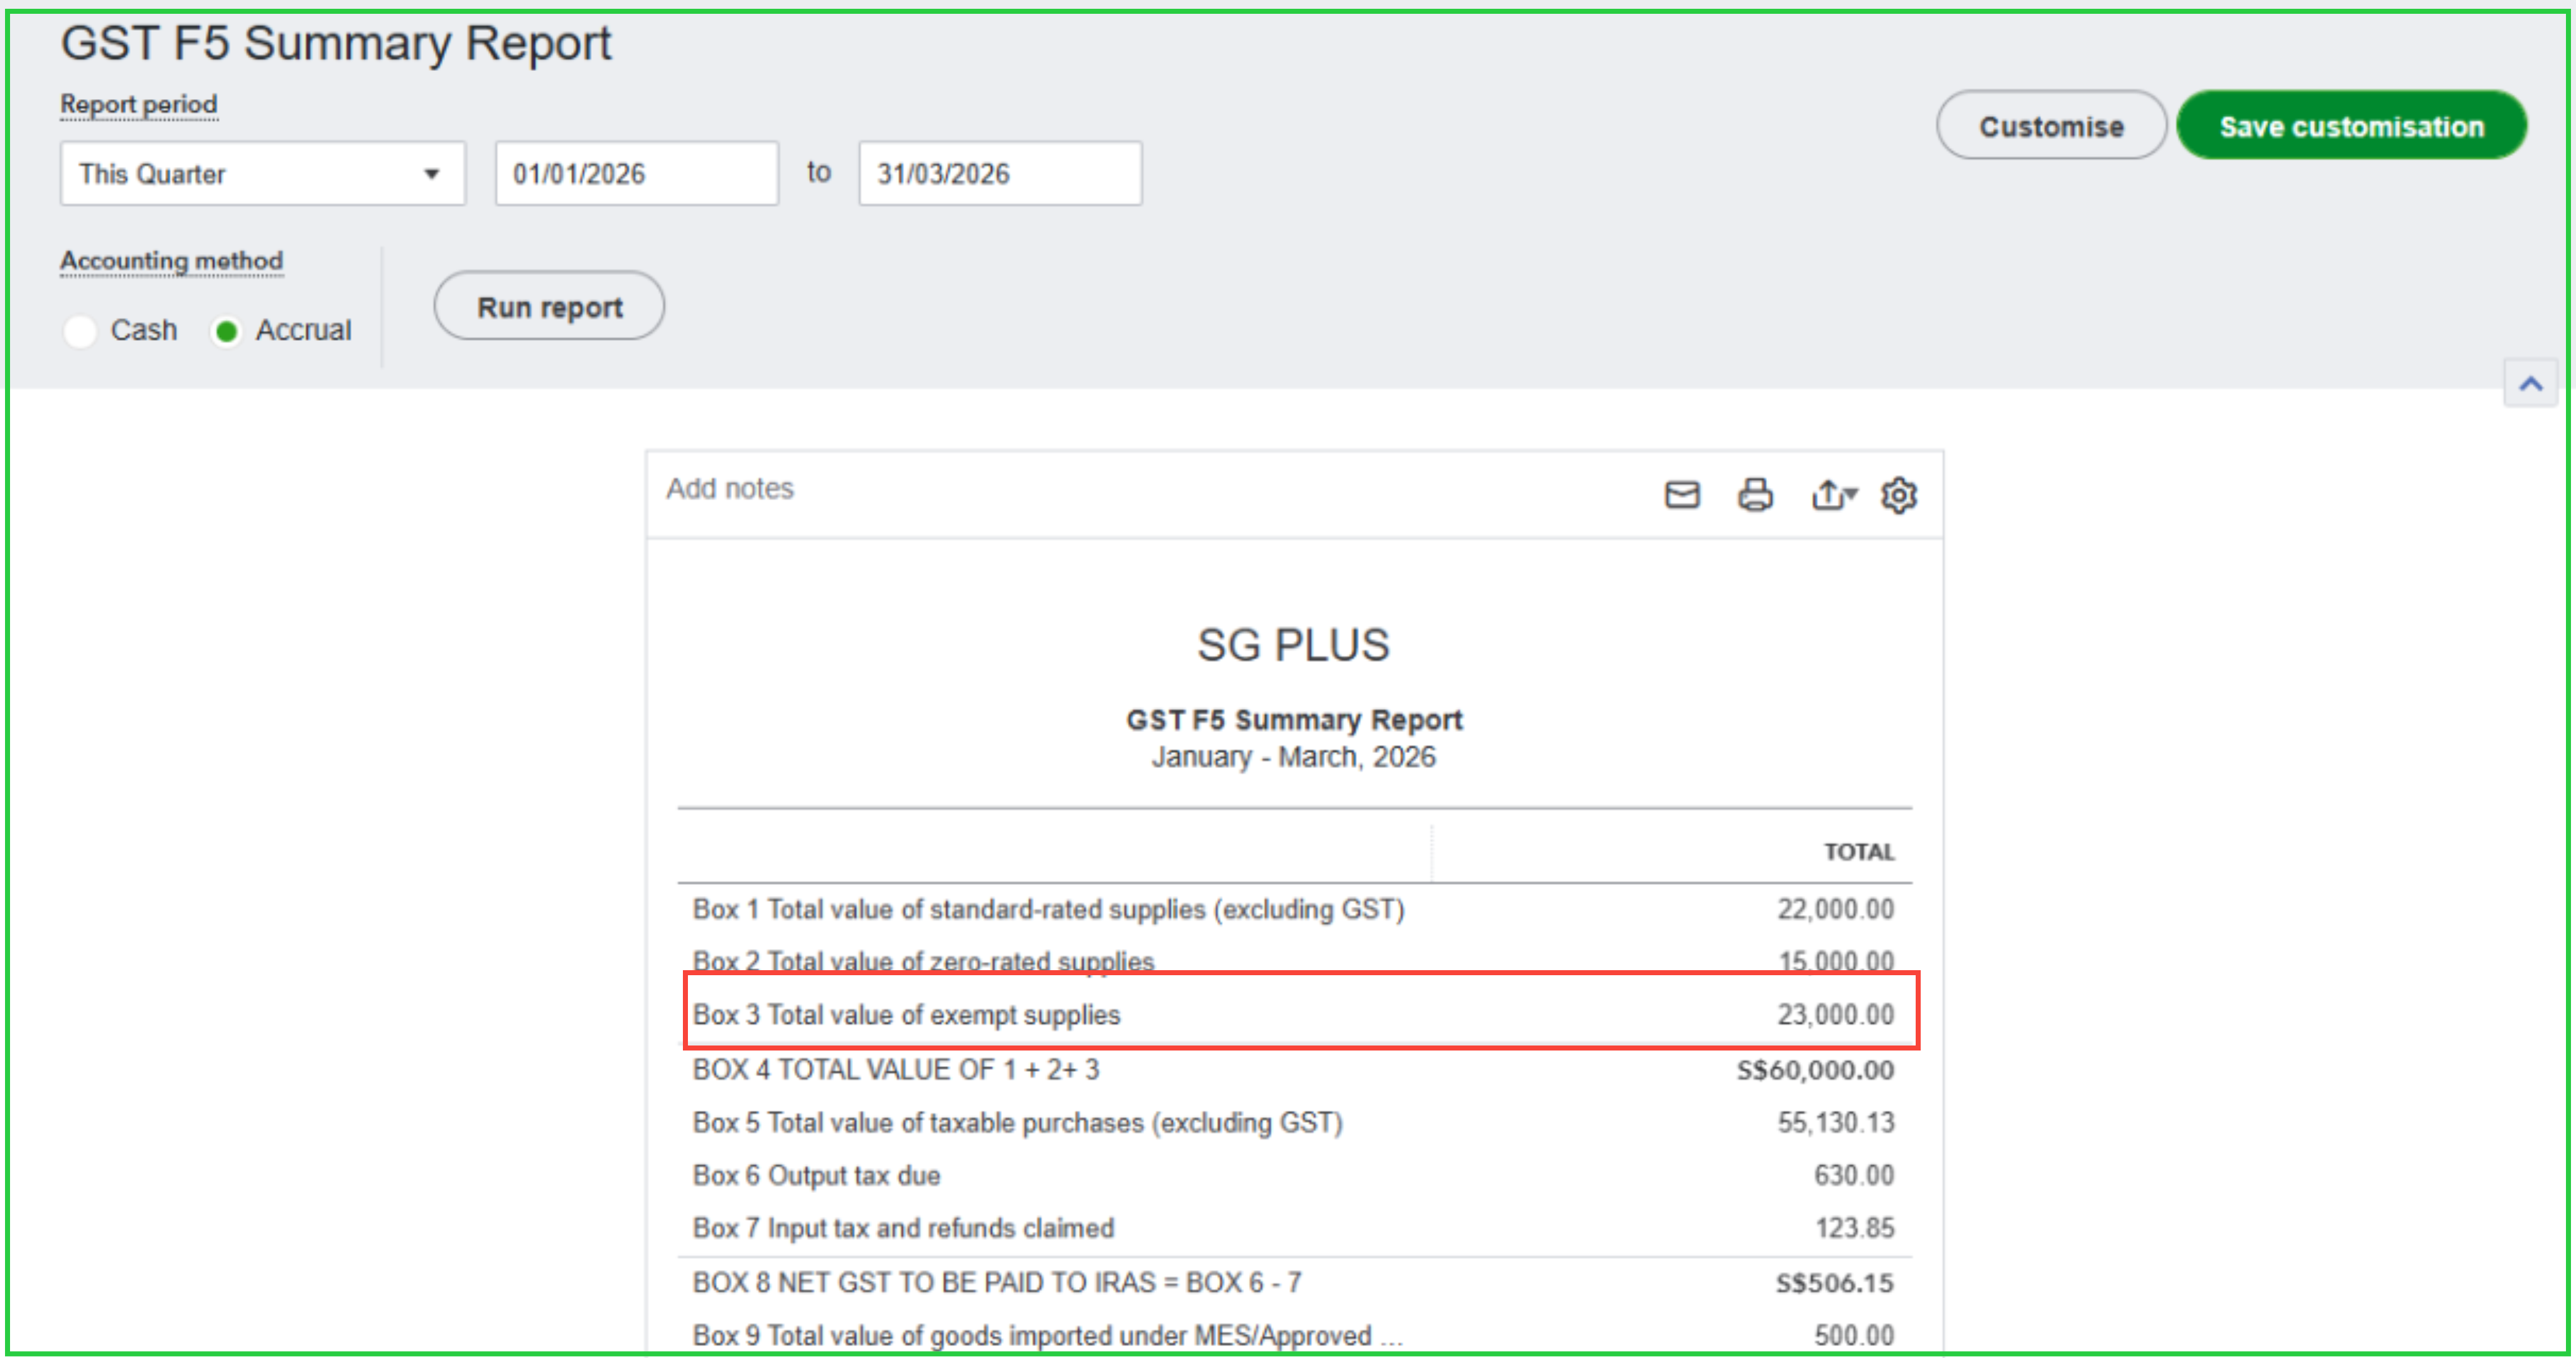Click Save customisation button
Image resolution: width=2576 pixels, height=1358 pixels.
[2351, 127]
